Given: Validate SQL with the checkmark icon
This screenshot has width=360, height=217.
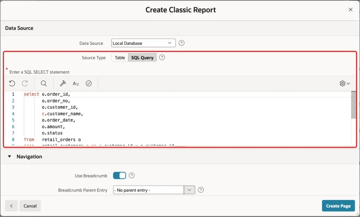Looking at the screenshot, I should click(89, 83).
